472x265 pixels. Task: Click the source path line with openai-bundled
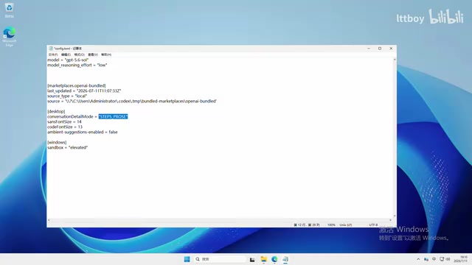point(132,102)
